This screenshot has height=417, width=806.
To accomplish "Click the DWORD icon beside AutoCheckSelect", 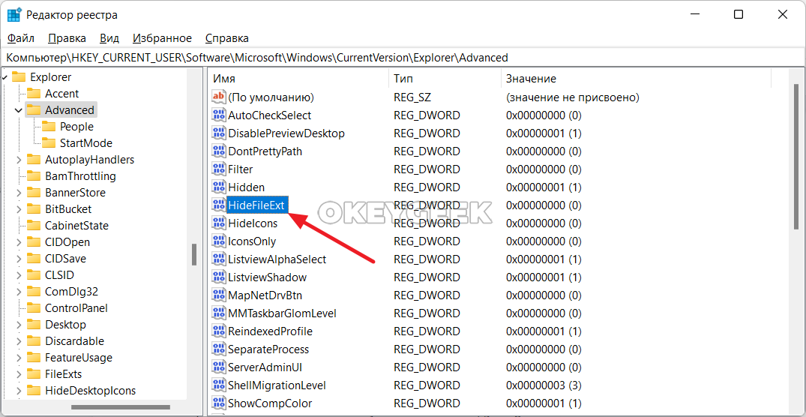I will tap(218, 115).
